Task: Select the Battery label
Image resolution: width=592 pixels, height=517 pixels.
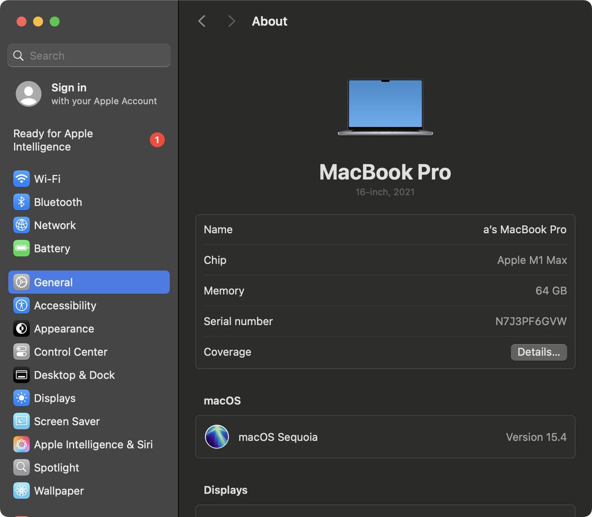Action: [52, 248]
